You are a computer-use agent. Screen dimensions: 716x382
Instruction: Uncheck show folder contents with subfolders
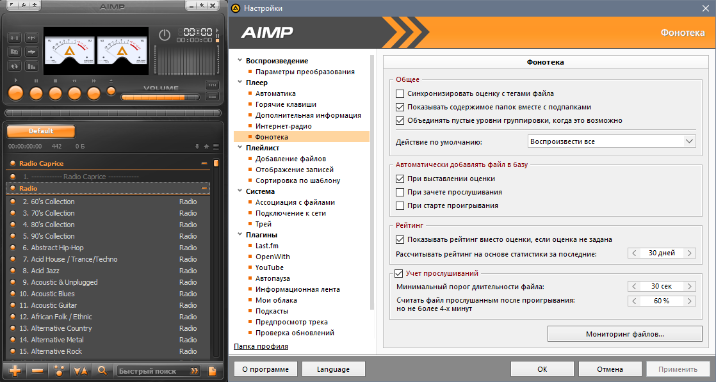click(400, 107)
